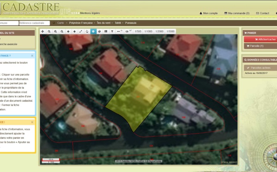Click the DONNÉES CONSULTABLES panel header
The image size is (277, 172).
260,60
